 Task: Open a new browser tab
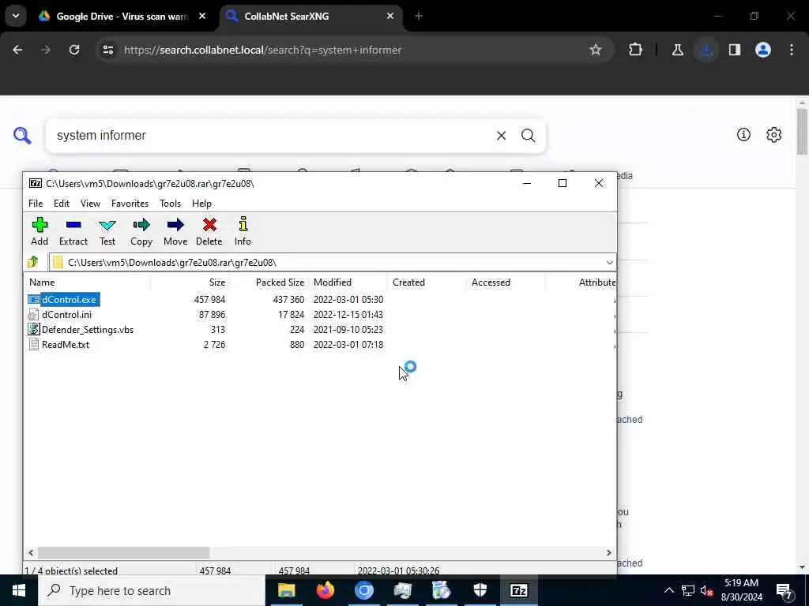click(x=419, y=17)
